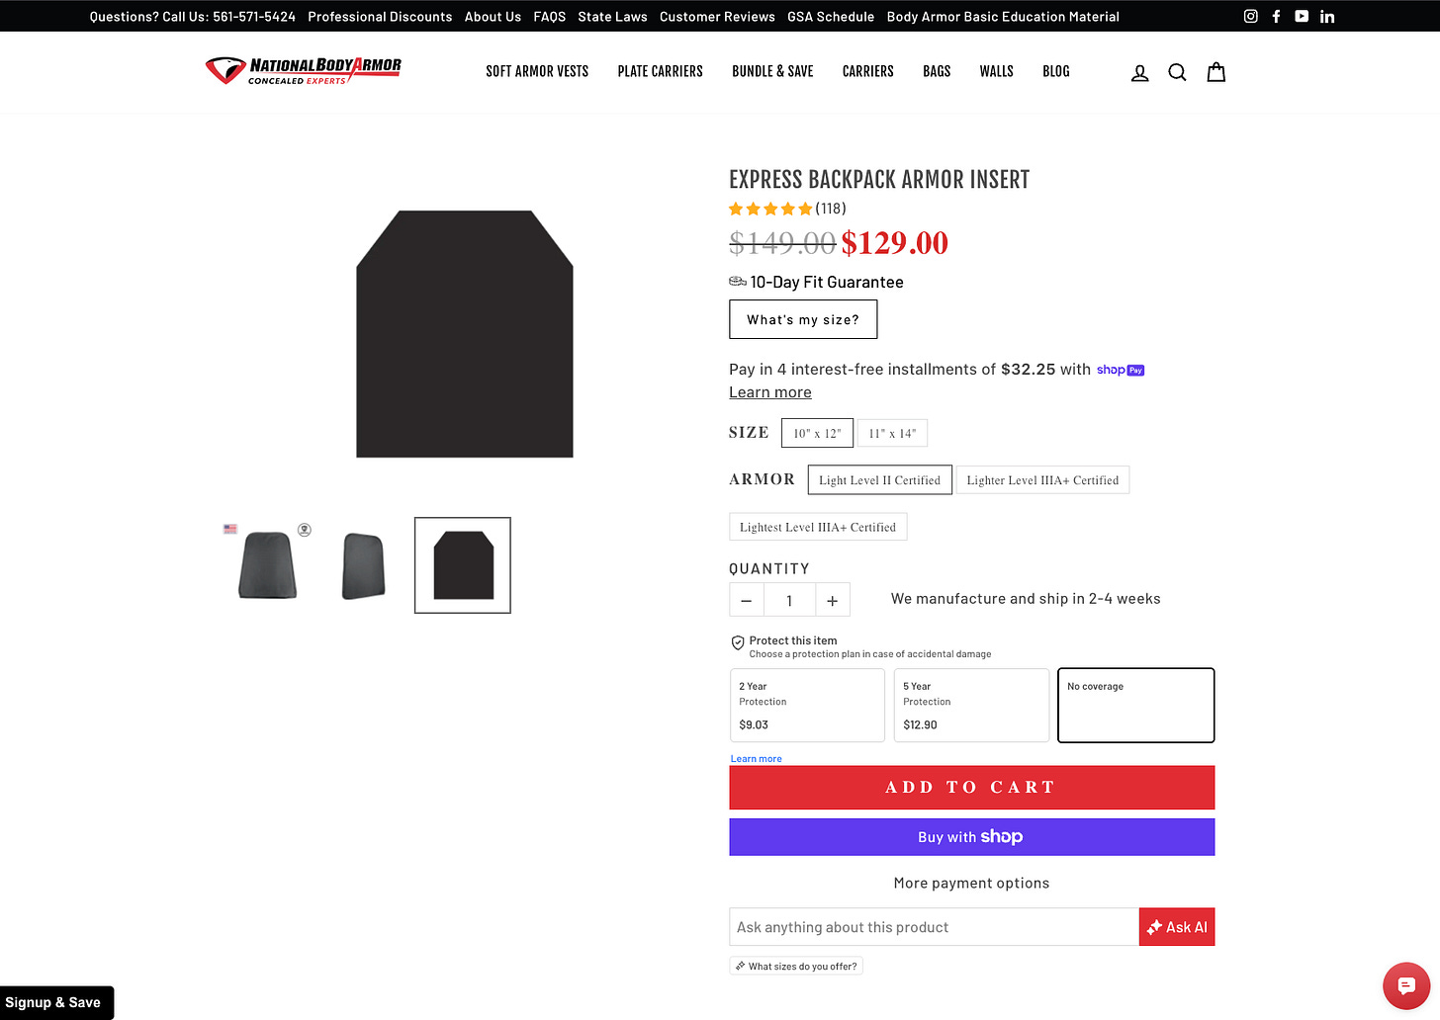
Task: Focus the Ask anything about this product field
Action: click(934, 927)
